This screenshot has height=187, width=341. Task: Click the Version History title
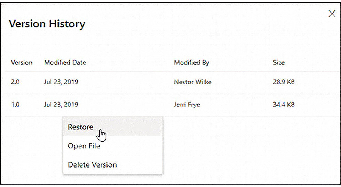[47, 24]
